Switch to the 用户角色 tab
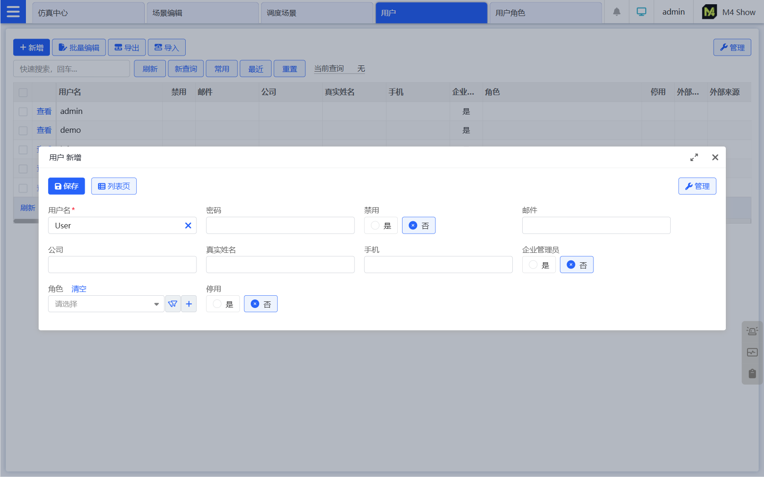 pos(545,13)
